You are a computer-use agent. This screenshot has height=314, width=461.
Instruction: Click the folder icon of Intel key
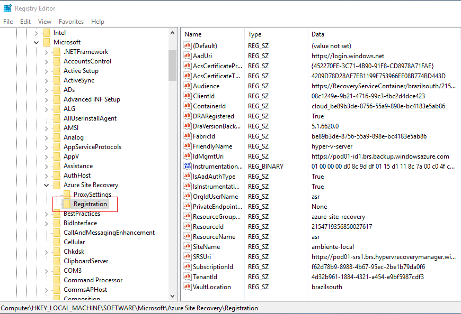[x=47, y=33]
